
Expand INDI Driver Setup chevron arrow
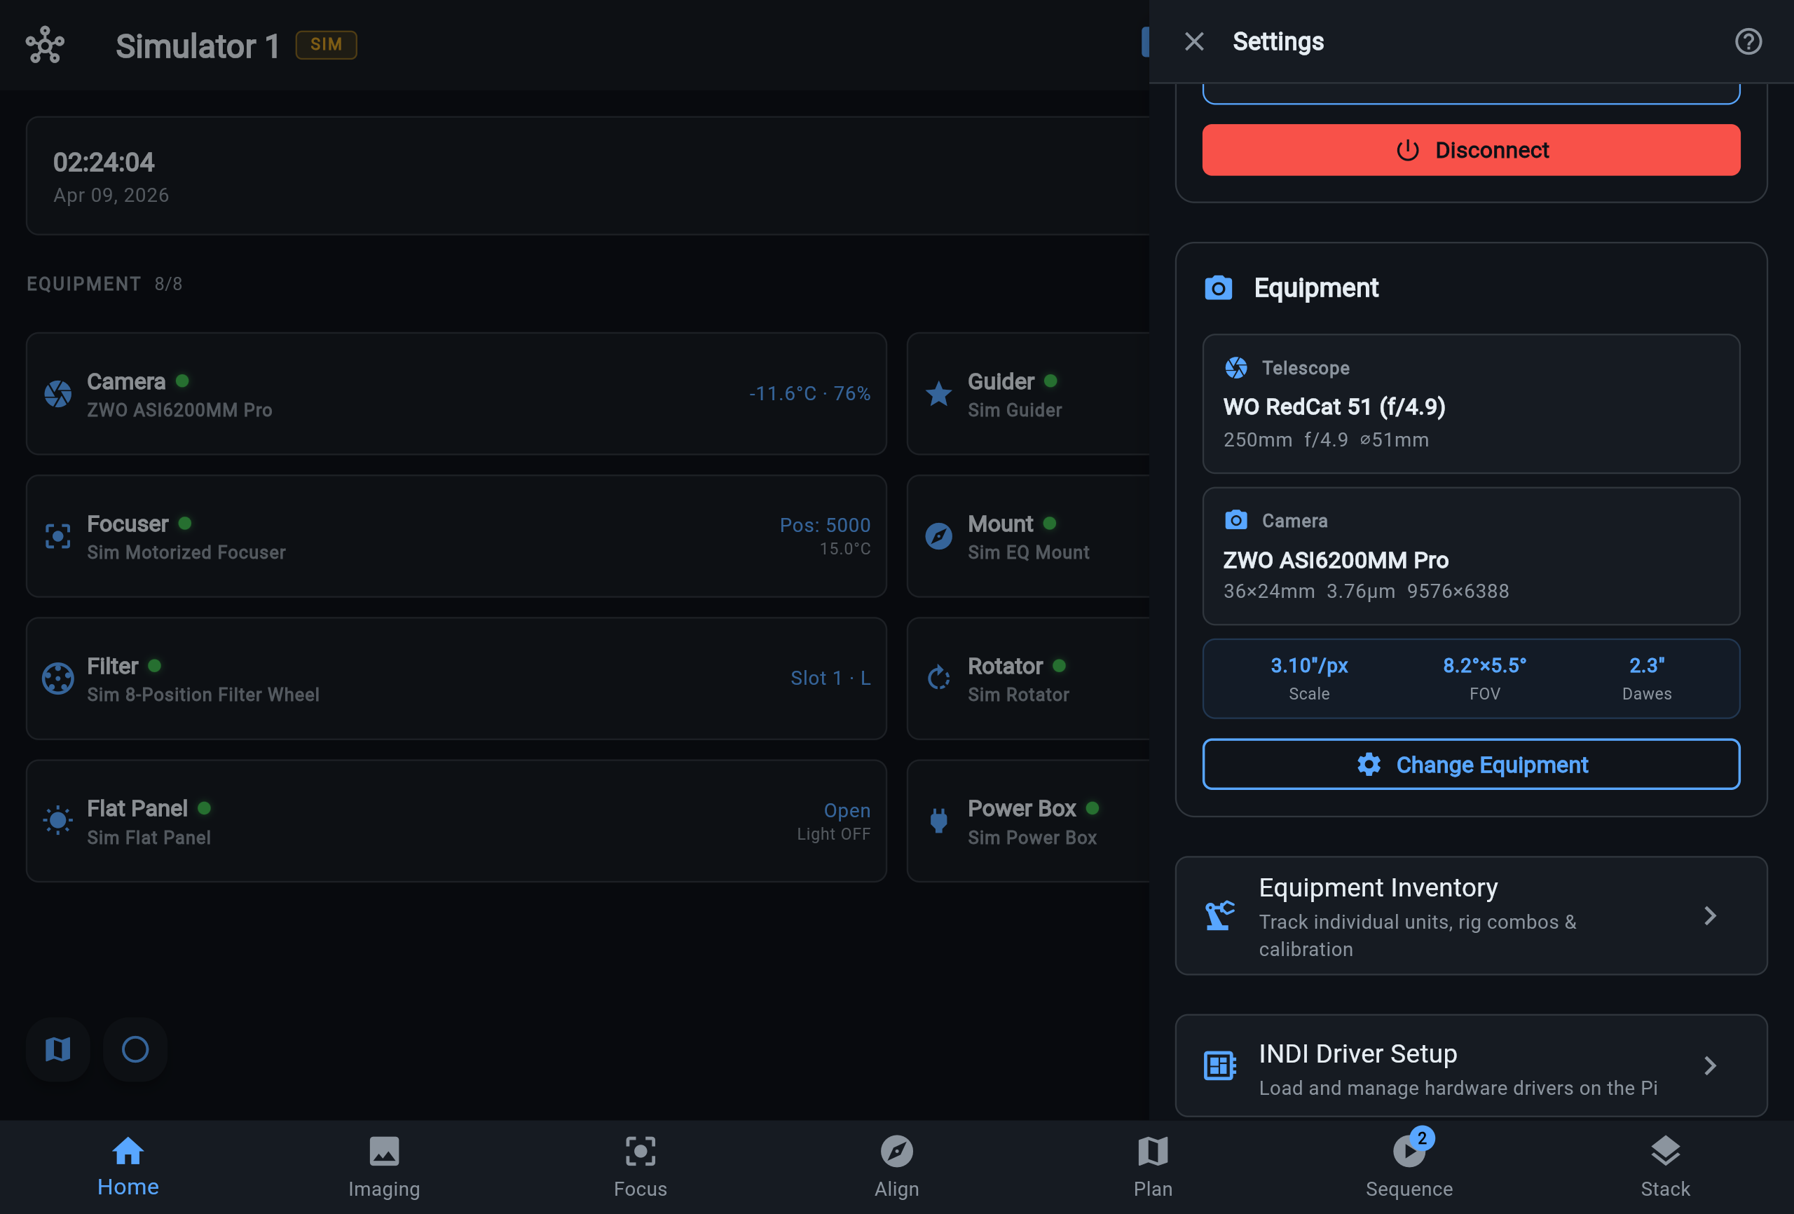pos(1710,1065)
